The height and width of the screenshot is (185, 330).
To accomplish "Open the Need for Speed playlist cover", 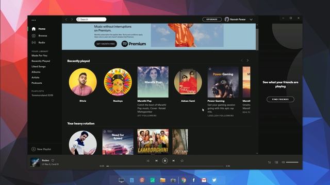I will [118, 142].
